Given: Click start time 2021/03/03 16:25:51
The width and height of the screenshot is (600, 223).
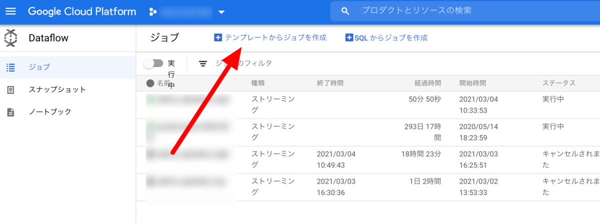Looking at the screenshot, I should [478, 159].
